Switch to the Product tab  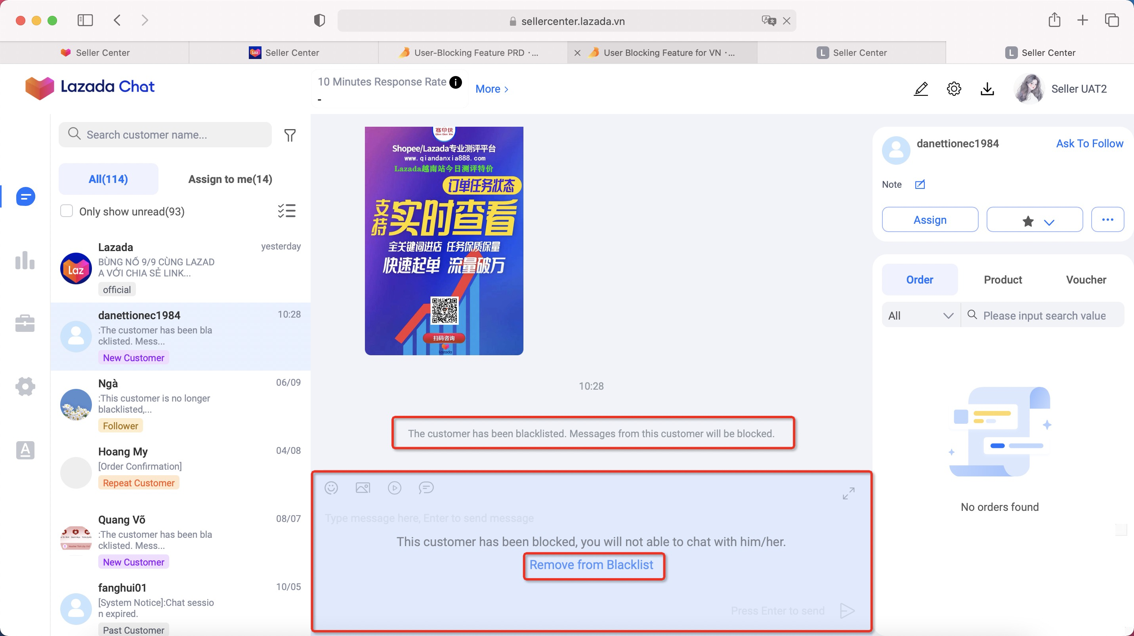click(x=1003, y=279)
